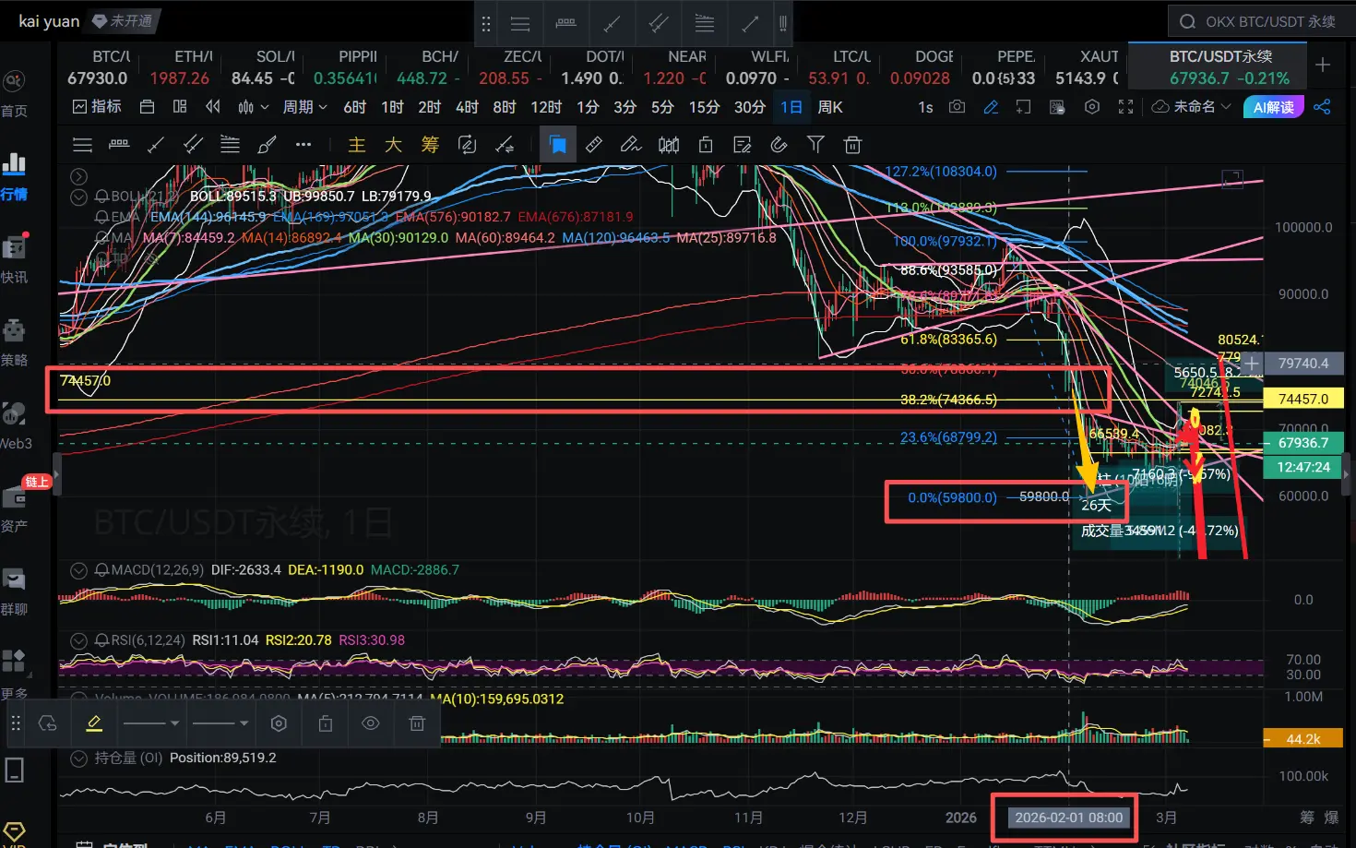This screenshot has height=848, width=1356.
Task: Open the 指标 indicators panel
Action: 97,107
